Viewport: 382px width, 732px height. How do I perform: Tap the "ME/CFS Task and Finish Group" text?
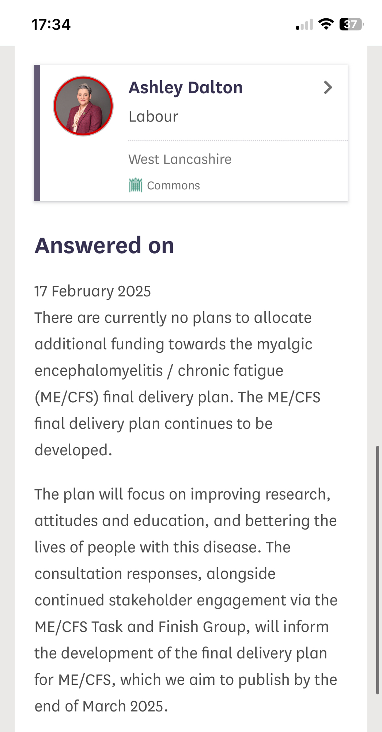[x=143, y=627]
